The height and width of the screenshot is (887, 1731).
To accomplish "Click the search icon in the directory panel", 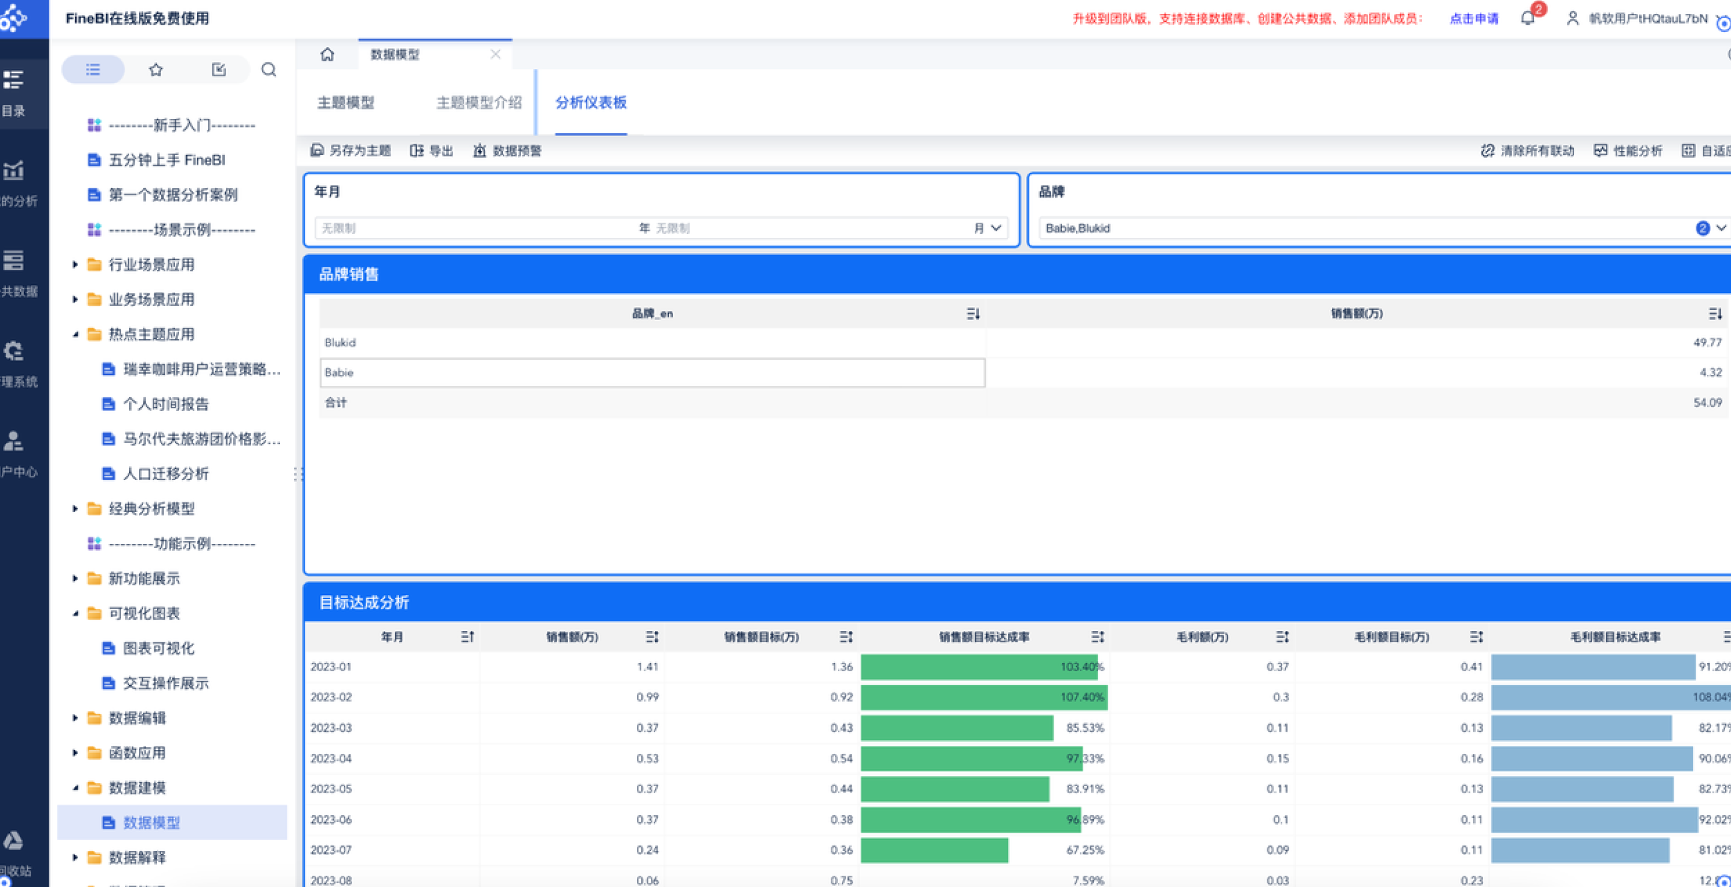I will [269, 69].
